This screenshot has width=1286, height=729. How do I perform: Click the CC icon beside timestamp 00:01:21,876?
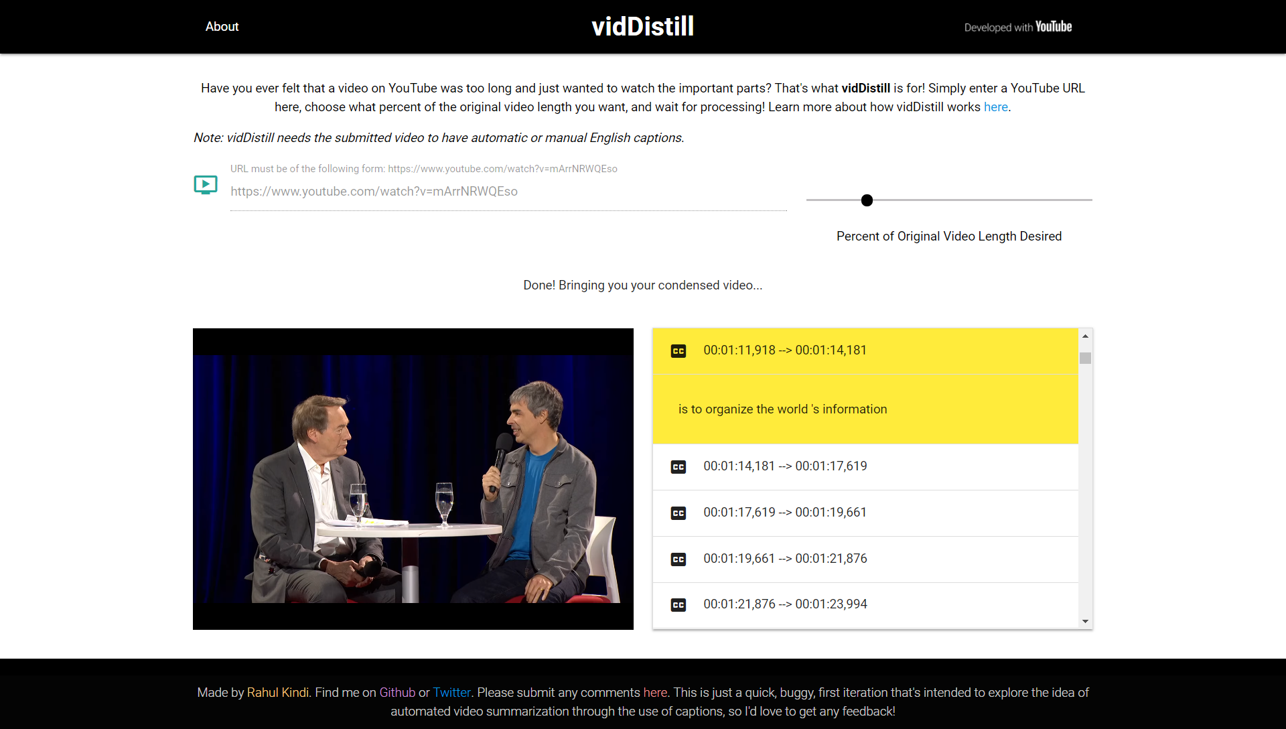(678, 605)
